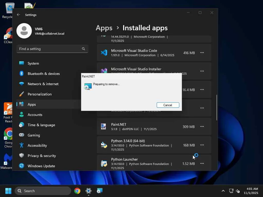Focus the Find a setting search box
The height and width of the screenshot is (197, 263).
[x=52, y=49]
